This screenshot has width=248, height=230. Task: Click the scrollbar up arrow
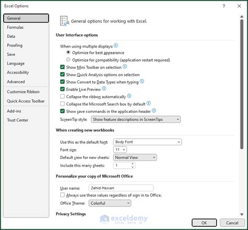pyautogui.click(x=242, y=17)
